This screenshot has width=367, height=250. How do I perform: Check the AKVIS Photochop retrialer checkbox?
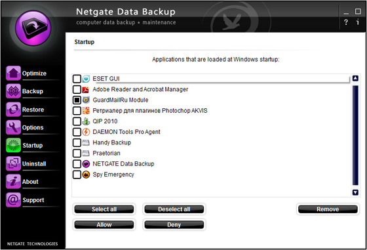pos(77,111)
